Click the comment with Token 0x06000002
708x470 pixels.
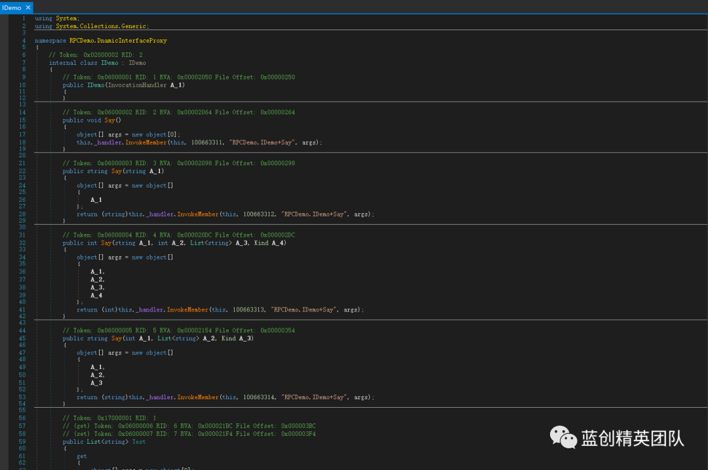pos(179,113)
